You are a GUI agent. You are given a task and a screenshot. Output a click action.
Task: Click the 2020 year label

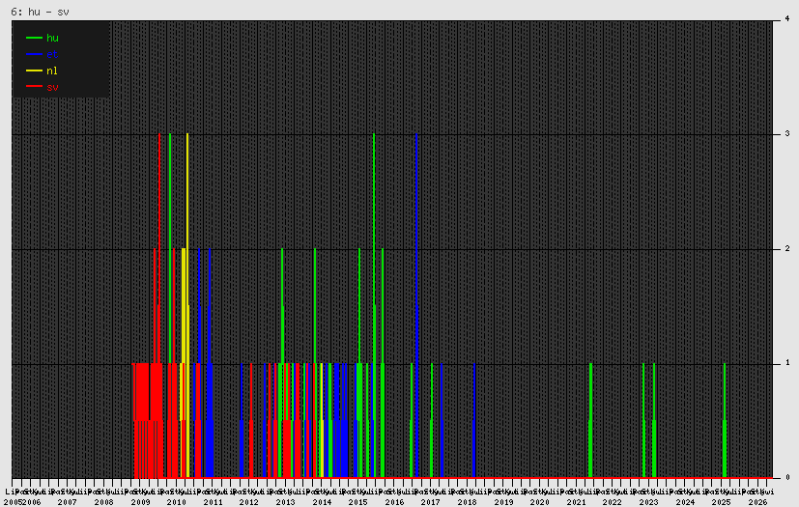point(540,502)
